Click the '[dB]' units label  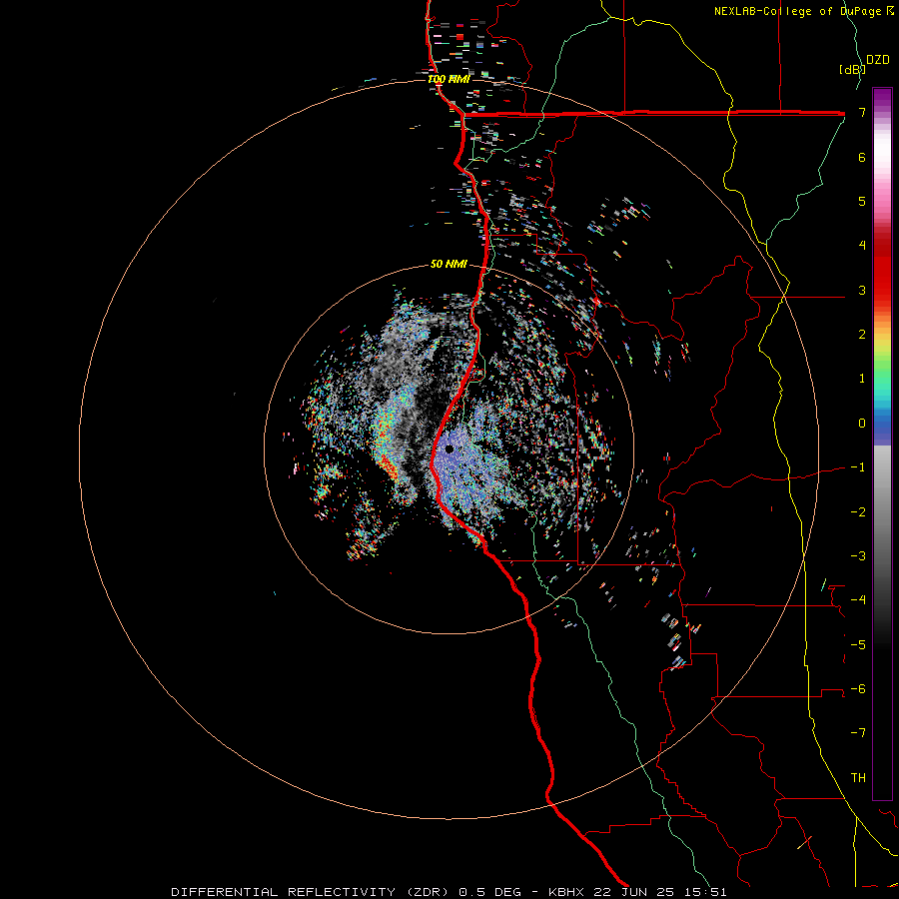point(852,69)
